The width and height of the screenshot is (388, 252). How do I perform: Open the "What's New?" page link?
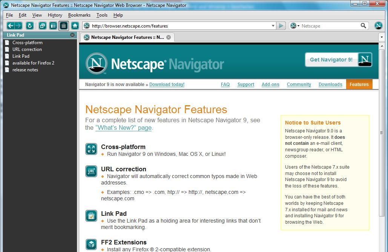click(x=123, y=128)
